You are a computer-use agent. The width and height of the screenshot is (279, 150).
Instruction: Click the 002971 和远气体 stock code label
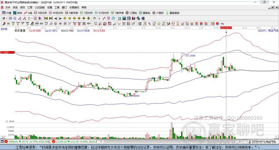tap(268, 31)
